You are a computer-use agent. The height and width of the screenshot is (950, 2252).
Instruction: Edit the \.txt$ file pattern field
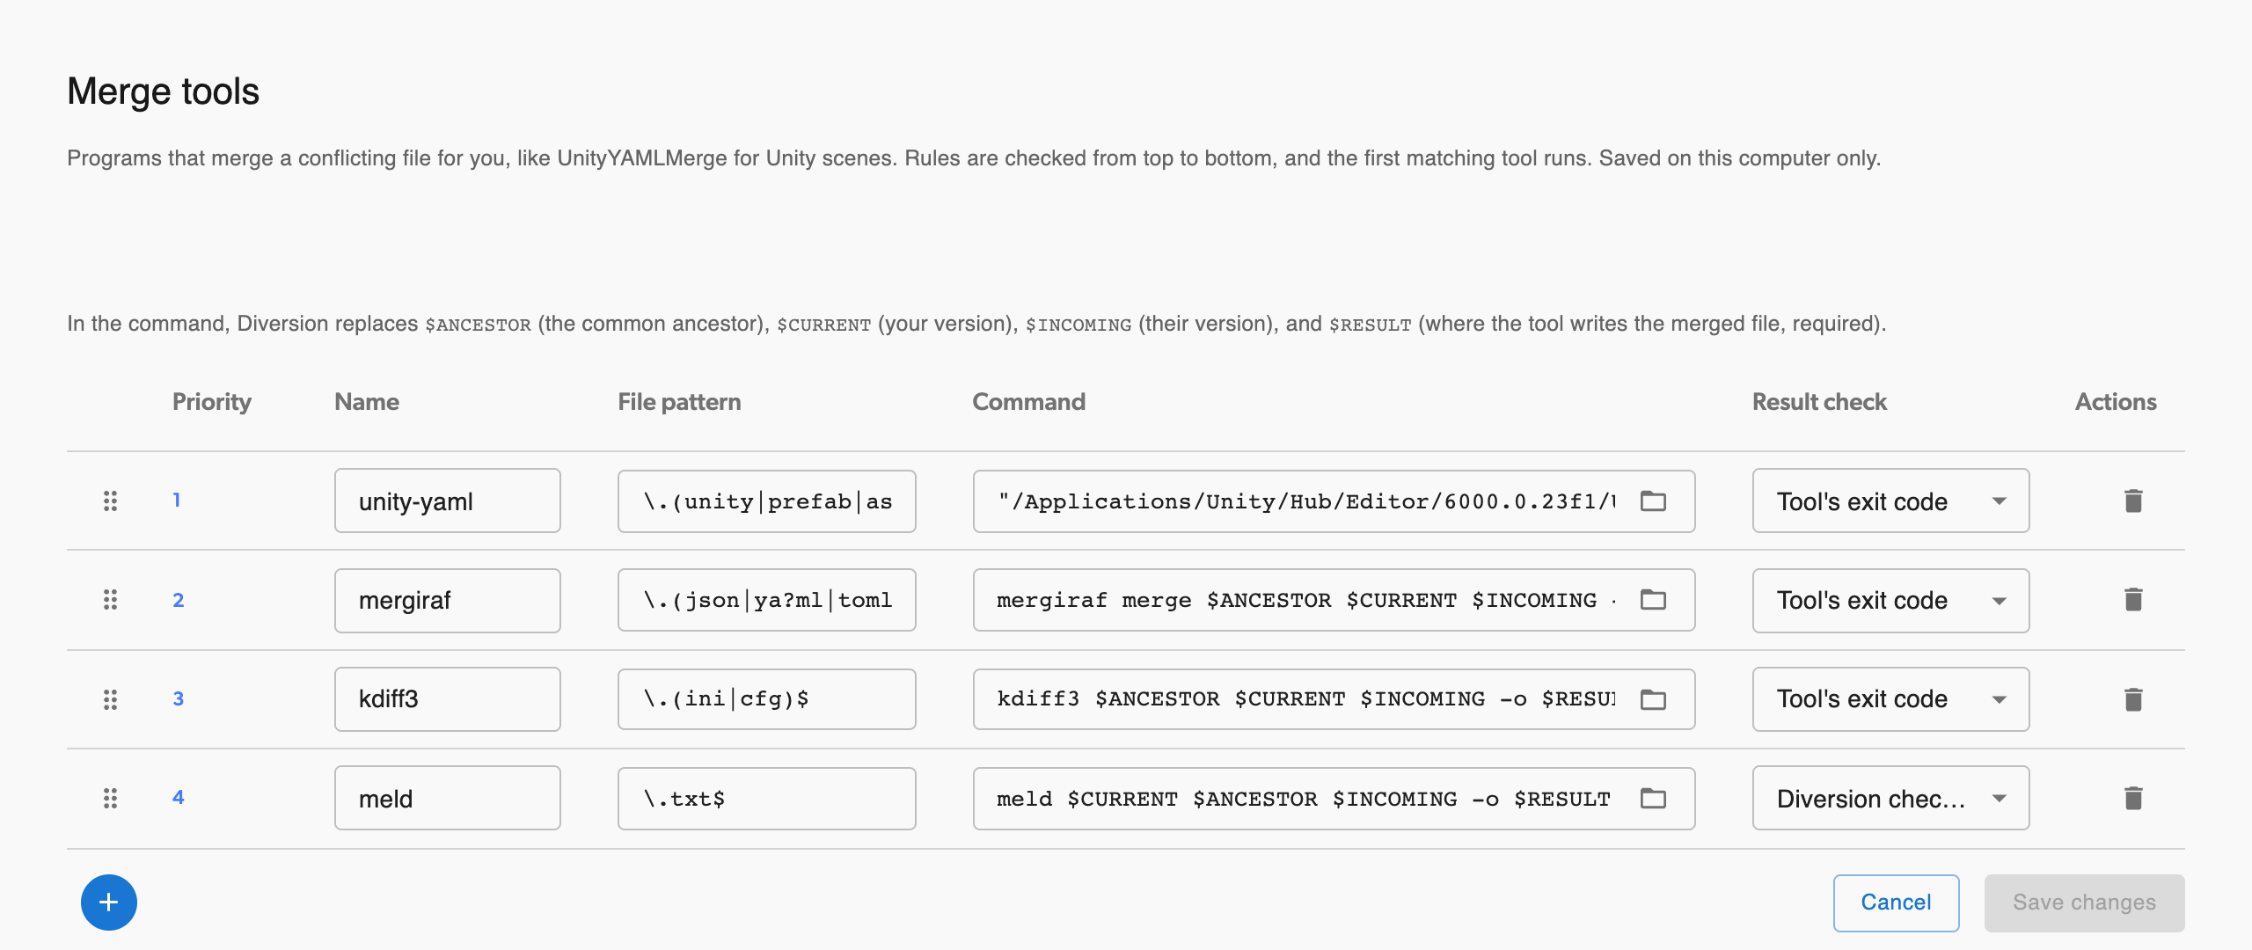click(x=766, y=798)
